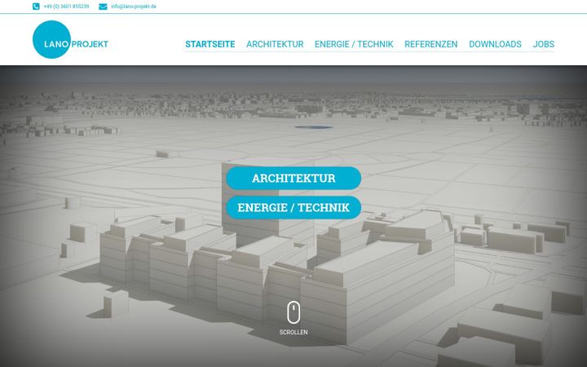This screenshot has height=367, width=587.
Task: Click the info@lano-projekt.de email link
Action: (134, 7)
